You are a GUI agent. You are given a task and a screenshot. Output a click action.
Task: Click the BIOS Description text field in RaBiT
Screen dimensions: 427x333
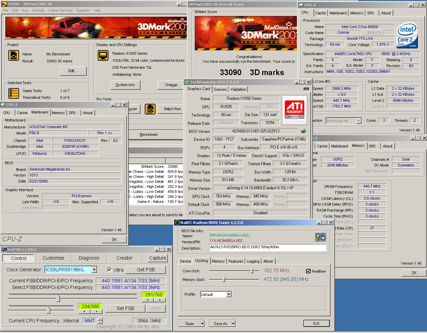pos(268,248)
